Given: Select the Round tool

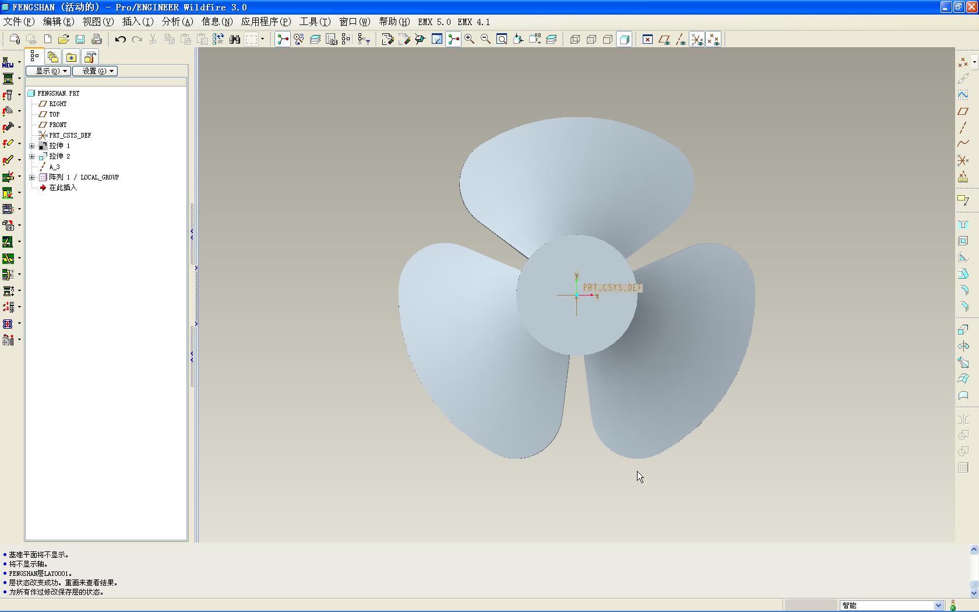Looking at the screenshot, I should point(963,290).
